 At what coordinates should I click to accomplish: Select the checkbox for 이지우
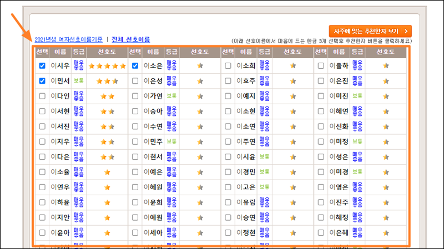[x=42, y=141]
